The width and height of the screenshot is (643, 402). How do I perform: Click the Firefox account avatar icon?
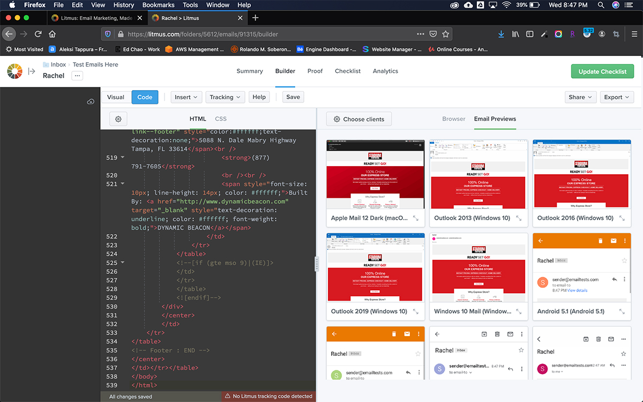pyautogui.click(x=602, y=34)
